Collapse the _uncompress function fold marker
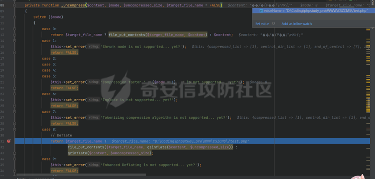This screenshot has width=375, height=179. pos(15,5)
